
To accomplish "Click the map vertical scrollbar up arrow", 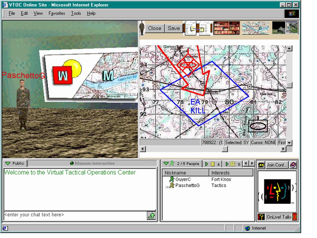I will (289, 48).
